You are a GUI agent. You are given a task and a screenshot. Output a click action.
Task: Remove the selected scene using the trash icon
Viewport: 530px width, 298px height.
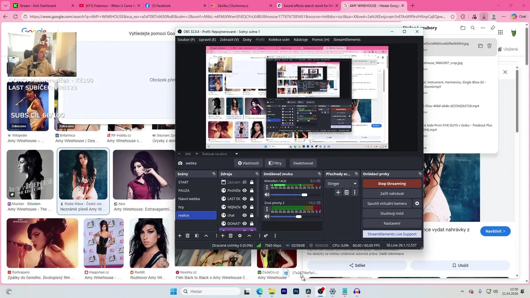pos(188,236)
